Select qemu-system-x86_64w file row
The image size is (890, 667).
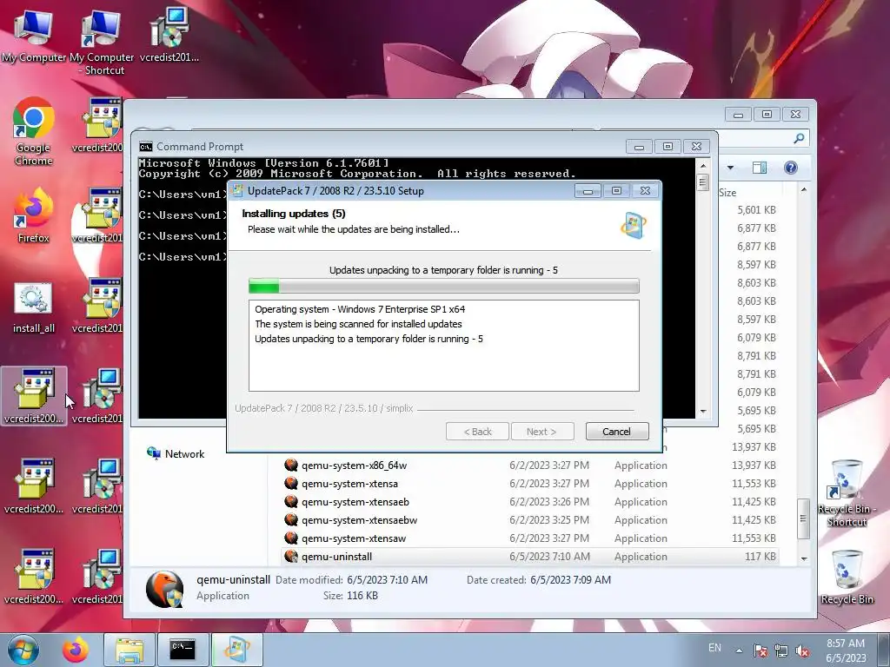tap(530, 466)
